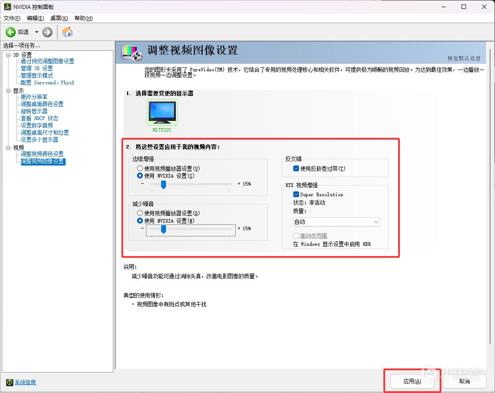Viewport: 495px width, 393px height.
Task: Click the 应用(A) apply button
Action: coord(412,381)
